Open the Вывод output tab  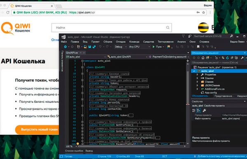[89, 151]
